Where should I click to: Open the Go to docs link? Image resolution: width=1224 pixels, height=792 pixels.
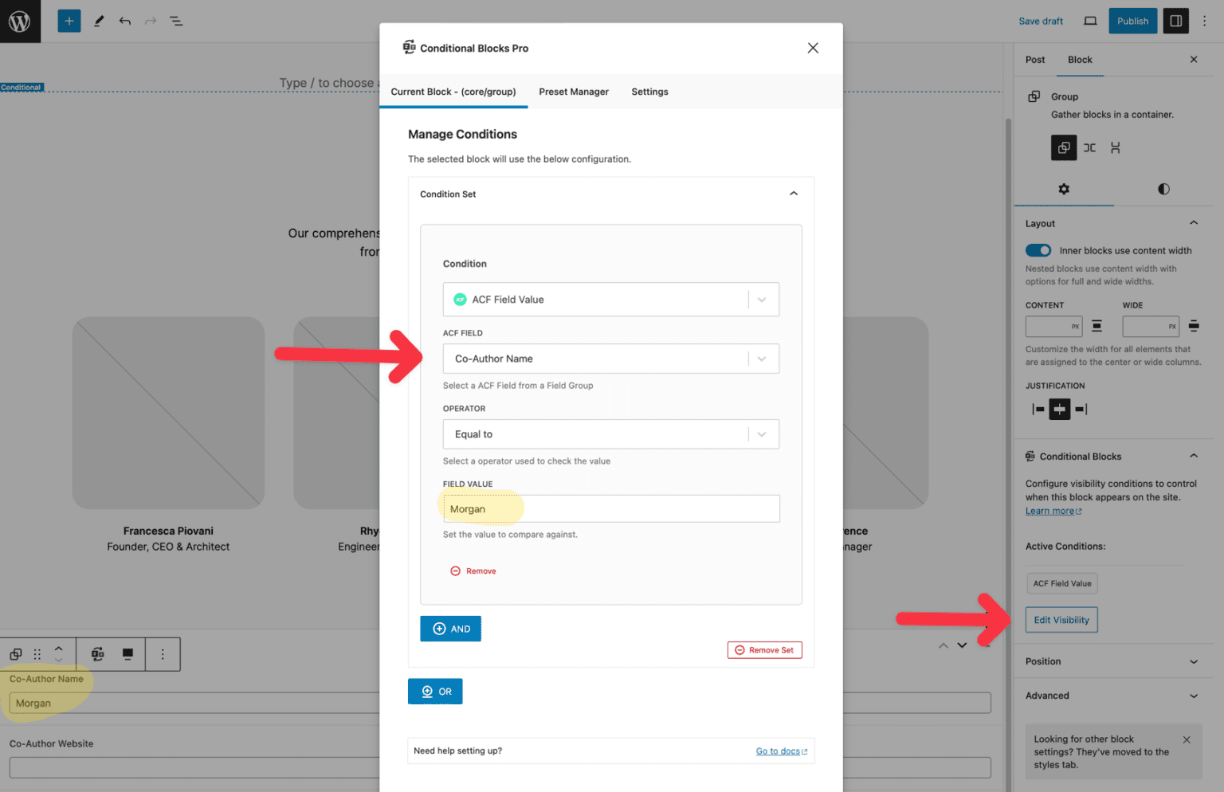[781, 751]
